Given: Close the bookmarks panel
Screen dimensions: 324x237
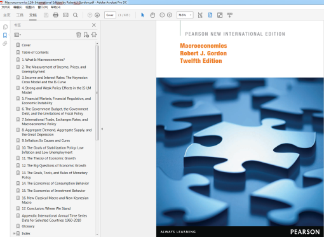Looking at the screenshot, I should click(94, 25).
